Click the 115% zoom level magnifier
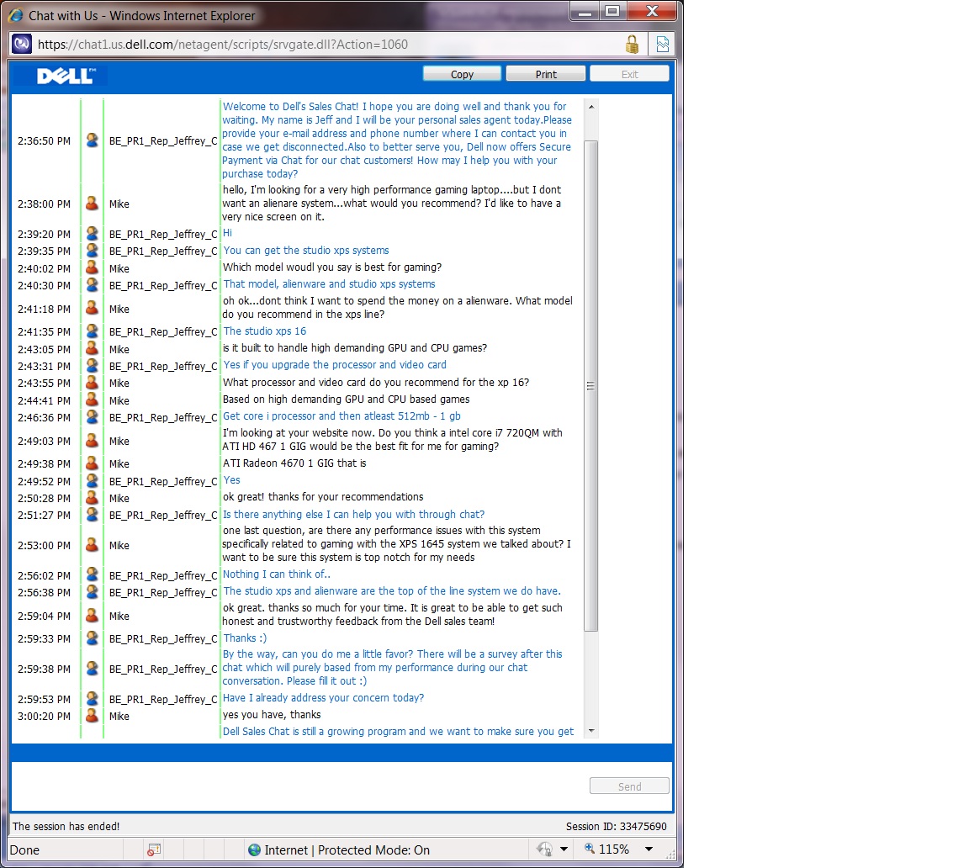The width and height of the screenshot is (969, 868). [590, 848]
